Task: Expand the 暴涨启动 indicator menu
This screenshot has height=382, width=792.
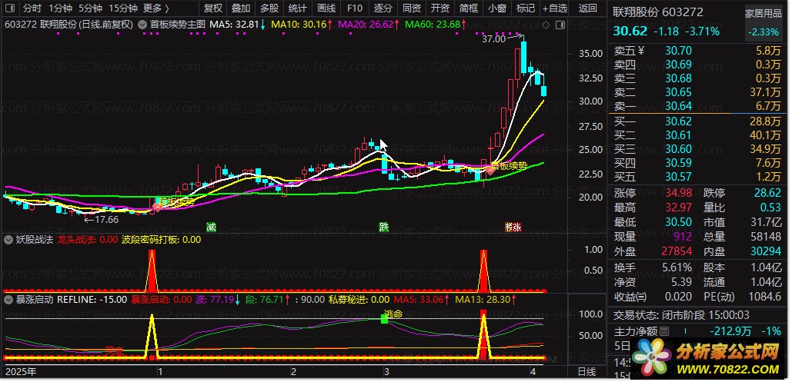Action: click(x=8, y=299)
